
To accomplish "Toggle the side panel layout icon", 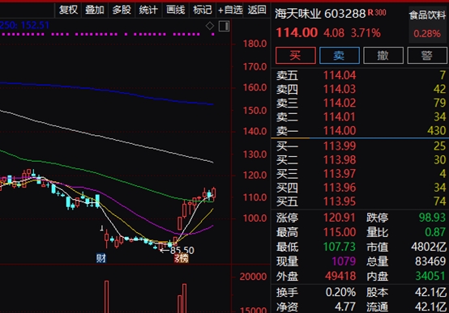I will (224, 27).
